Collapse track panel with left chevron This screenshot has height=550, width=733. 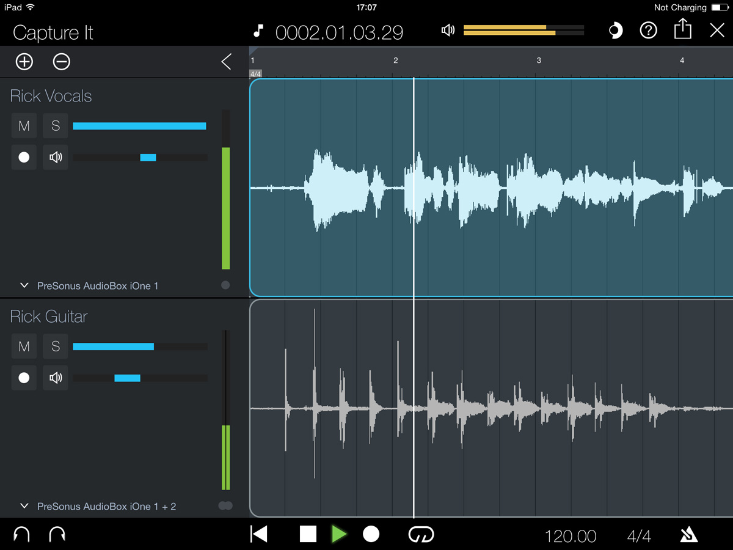[x=226, y=61]
